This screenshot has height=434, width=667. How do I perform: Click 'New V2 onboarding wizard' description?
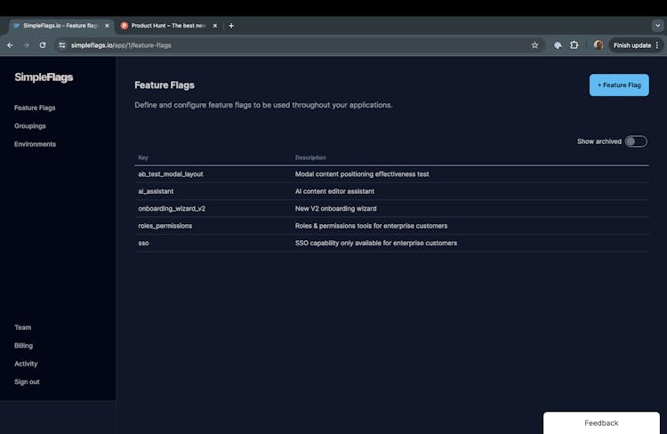click(x=336, y=208)
